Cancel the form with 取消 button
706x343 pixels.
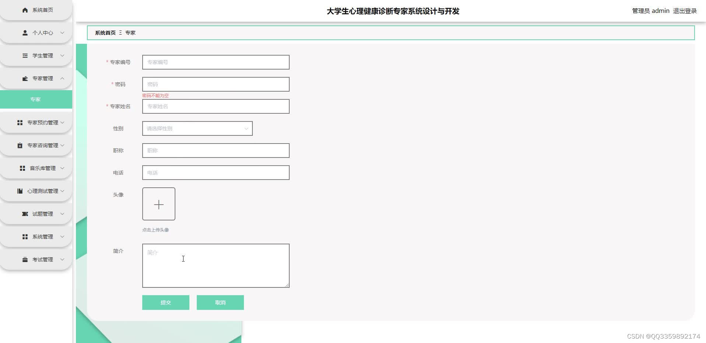click(x=220, y=303)
